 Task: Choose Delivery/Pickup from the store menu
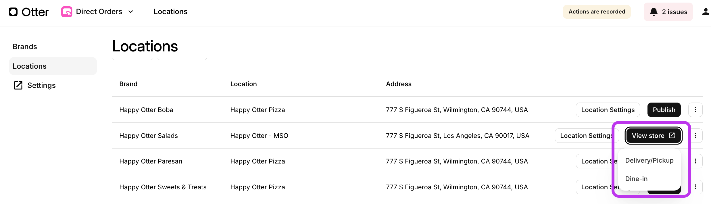click(x=649, y=160)
